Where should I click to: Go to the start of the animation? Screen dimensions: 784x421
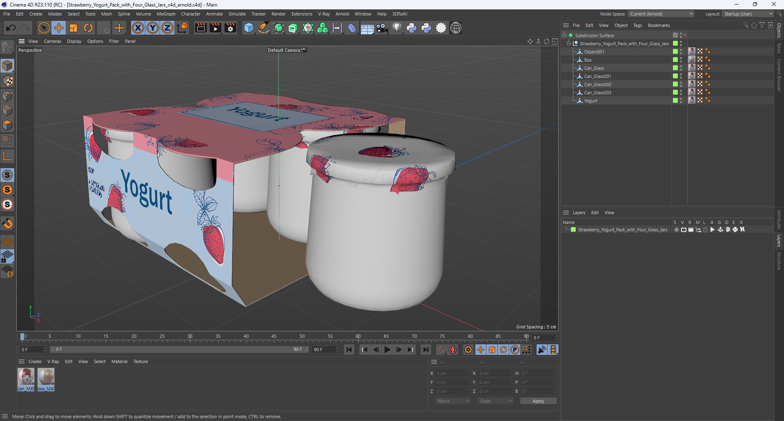(x=349, y=350)
